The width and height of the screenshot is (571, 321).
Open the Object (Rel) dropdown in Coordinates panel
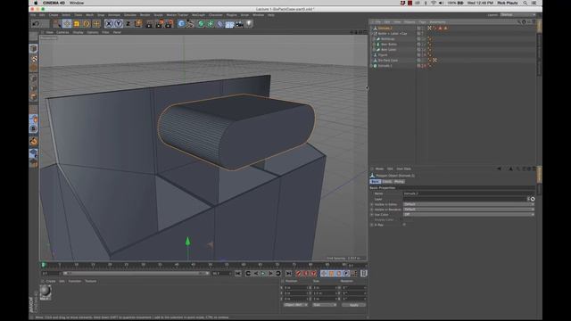coord(295,305)
